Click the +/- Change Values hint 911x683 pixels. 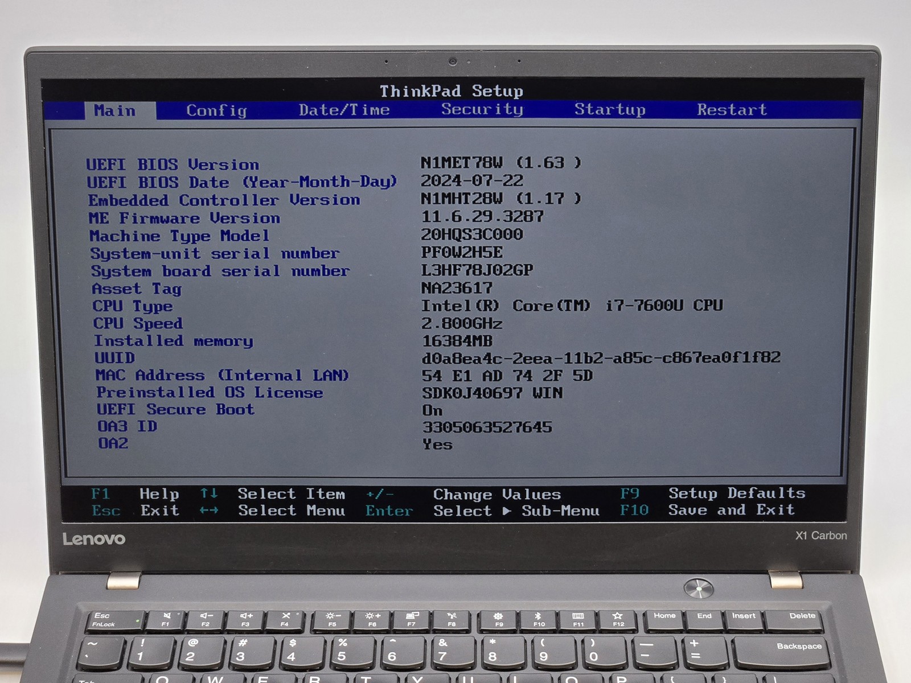tap(463, 494)
